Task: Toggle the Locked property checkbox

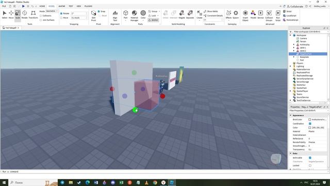Action: coord(310,165)
